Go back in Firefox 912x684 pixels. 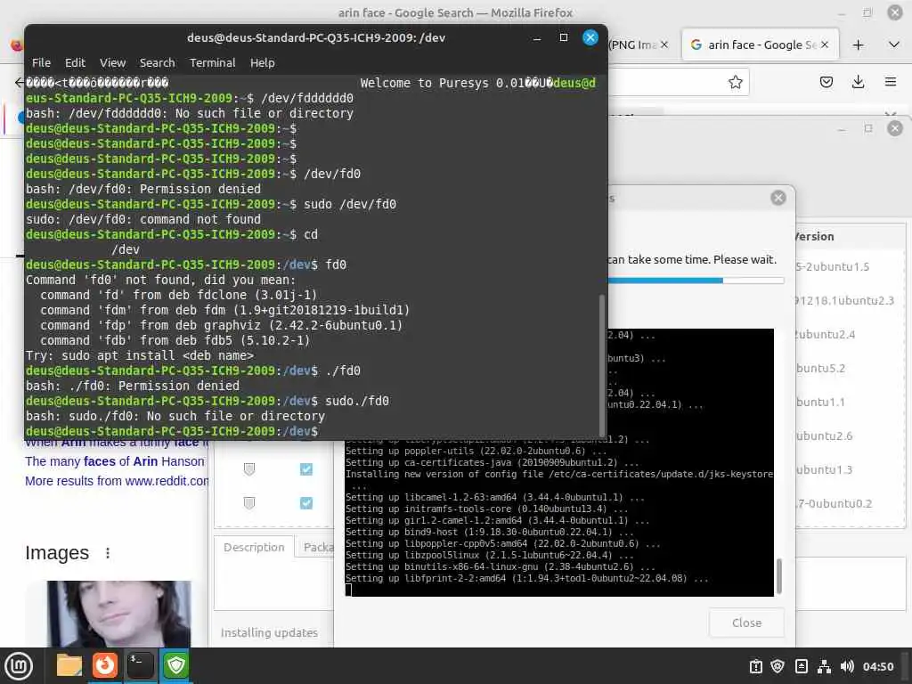(x=20, y=82)
